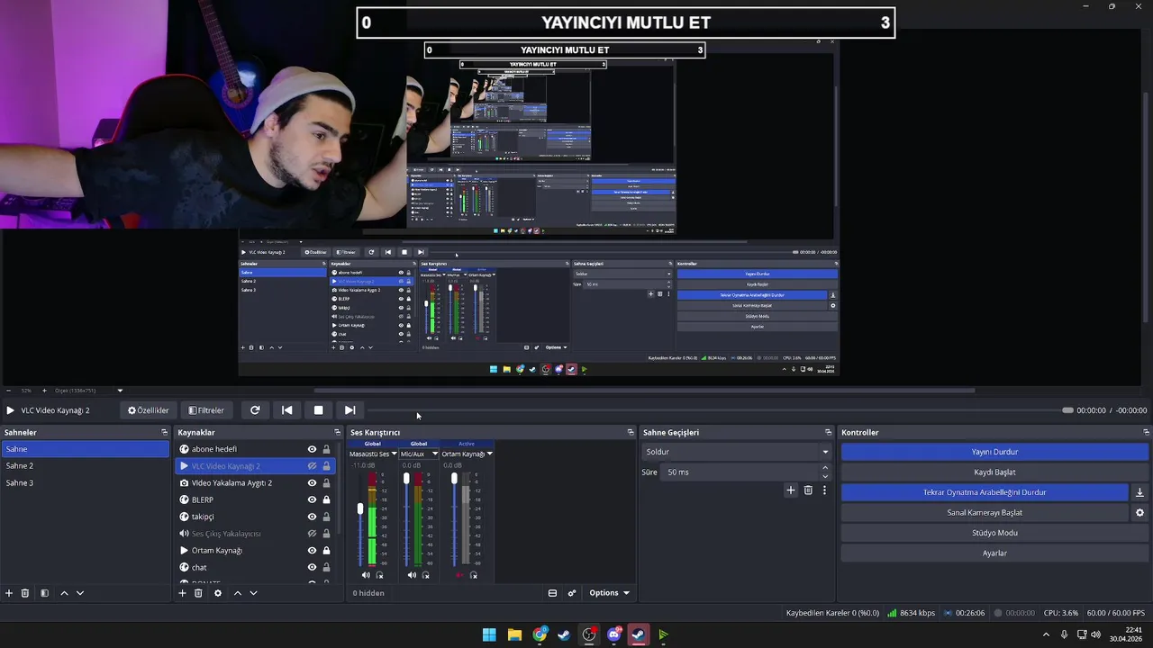
Task: Click Kaydı Başlat to start recording
Action: (994, 472)
